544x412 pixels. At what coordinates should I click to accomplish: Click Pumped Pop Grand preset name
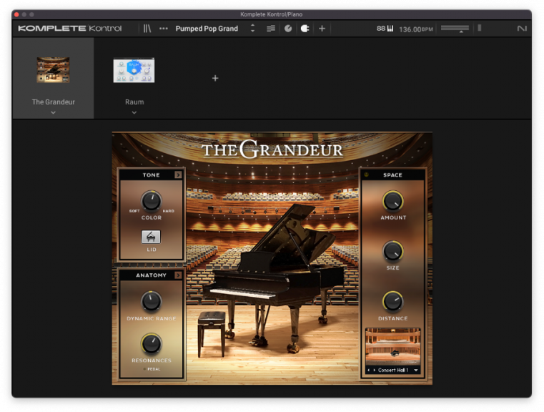(x=207, y=29)
